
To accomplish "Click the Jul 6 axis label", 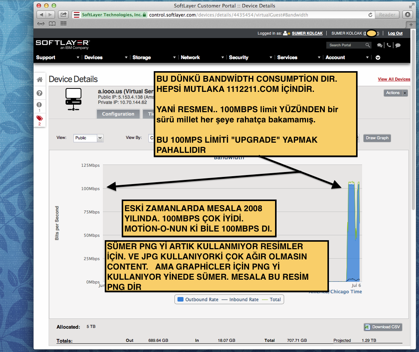I will 356,285.
